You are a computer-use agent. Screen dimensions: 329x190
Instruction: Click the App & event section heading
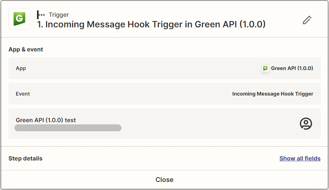coord(26,49)
